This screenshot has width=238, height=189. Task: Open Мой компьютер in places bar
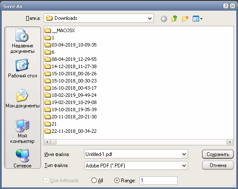(x=22, y=131)
